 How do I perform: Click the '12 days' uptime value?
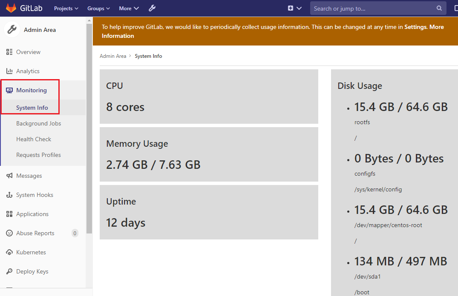(126, 223)
